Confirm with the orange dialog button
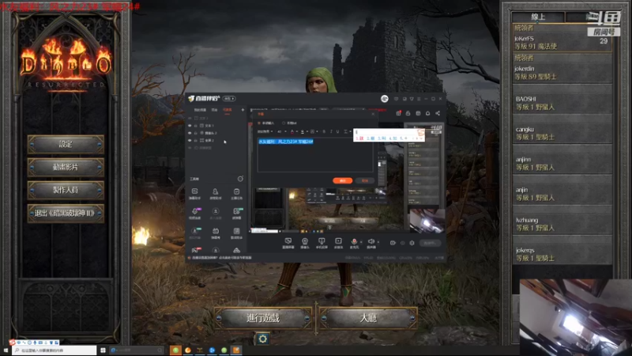Image resolution: width=632 pixels, height=356 pixels. (x=343, y=180)
